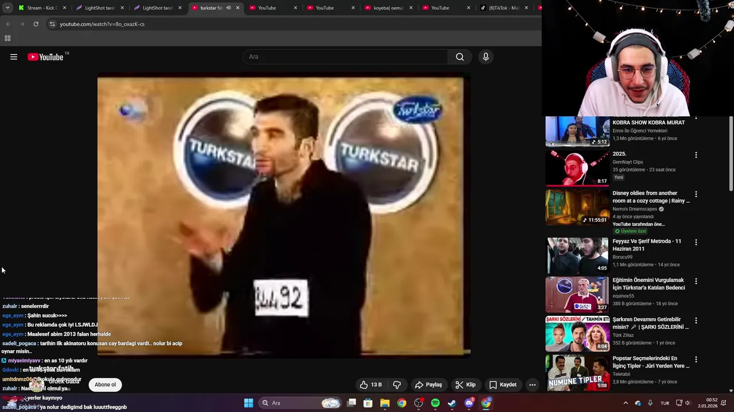
Task: Open the KOBRA SHOW KOBRA MURAT thumbnail
Action: coord(577,131)
